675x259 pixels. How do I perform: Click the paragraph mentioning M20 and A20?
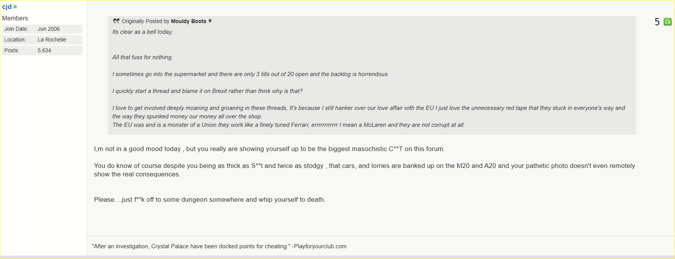click(x=364, y=170)
